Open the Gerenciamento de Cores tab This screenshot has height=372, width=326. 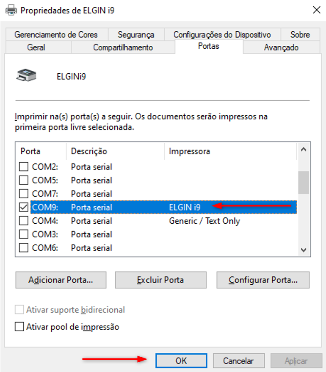tap(56, 35)
